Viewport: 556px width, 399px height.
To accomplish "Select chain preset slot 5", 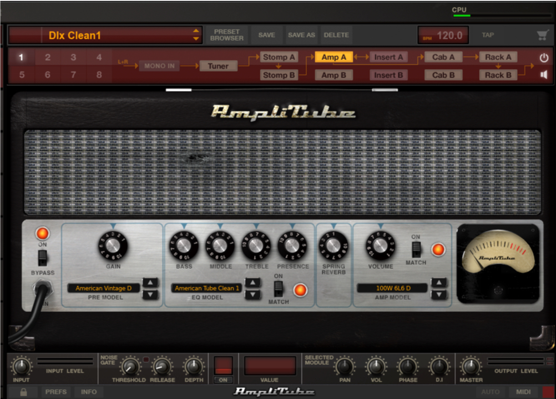I will pyautogui.click(x=21, y=75).
